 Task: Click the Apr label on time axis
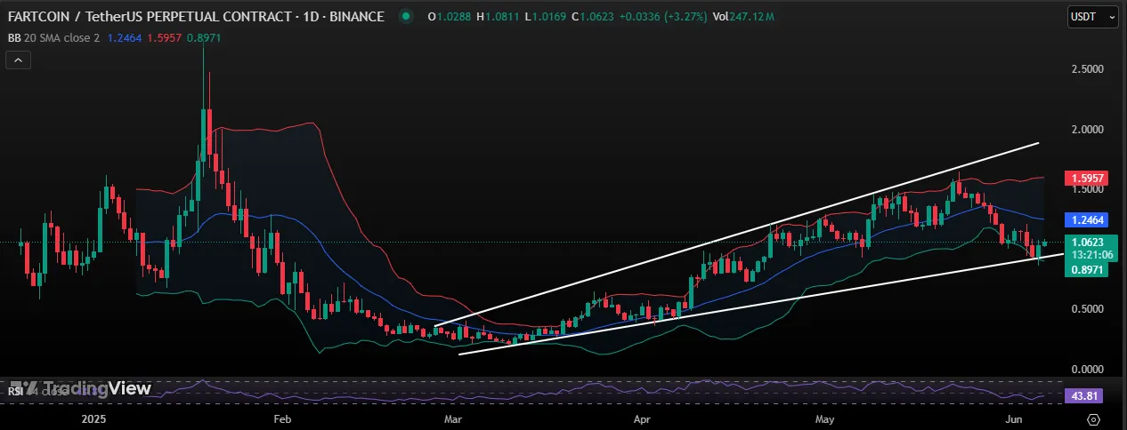point(641,418)
